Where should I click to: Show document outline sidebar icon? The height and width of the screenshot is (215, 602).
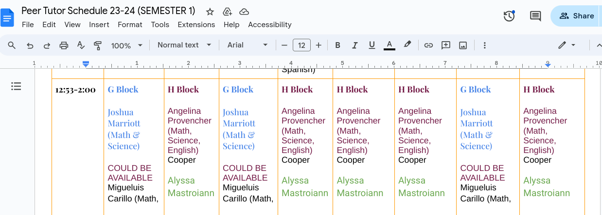pyautogui.click(x=16, y=86)
